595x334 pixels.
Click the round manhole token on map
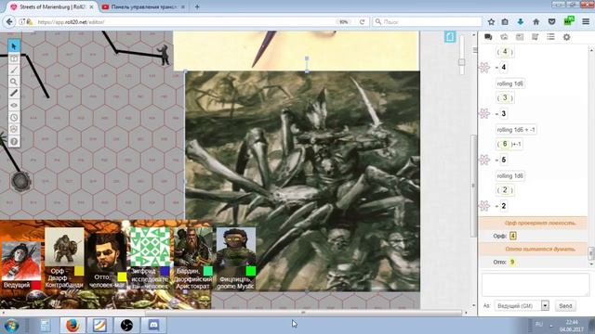point(20,182)
